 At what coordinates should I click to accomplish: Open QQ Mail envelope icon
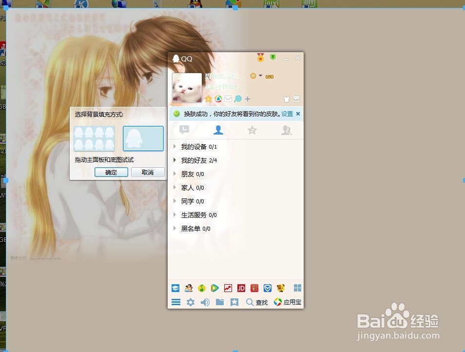(x=228, y=99)
